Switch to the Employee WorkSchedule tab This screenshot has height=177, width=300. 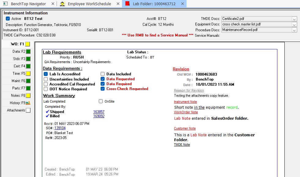tap(89, 4)
